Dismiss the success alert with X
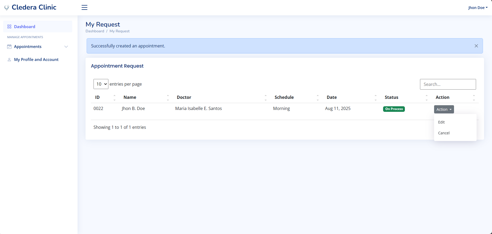The height and width of the screenshot is (234, 492). 476,46
